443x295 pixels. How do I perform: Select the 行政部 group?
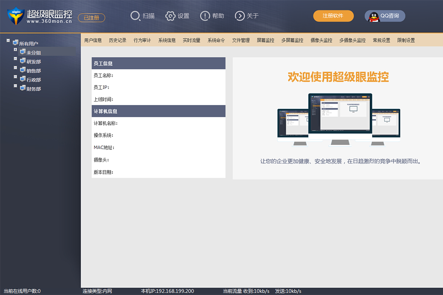34,80
